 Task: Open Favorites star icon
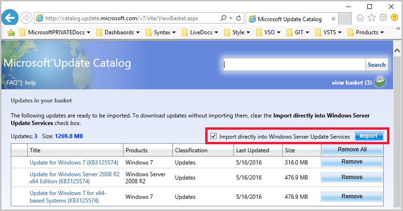[x=372, y=18]
